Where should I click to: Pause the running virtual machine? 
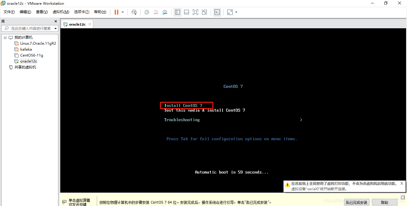coord(116,12)
